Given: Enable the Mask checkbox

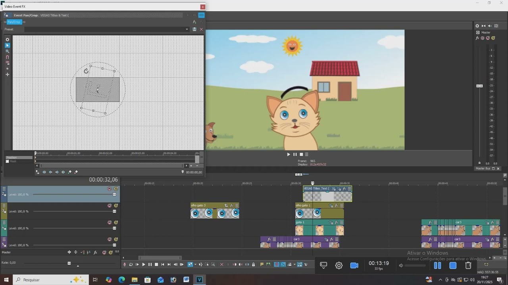Looking at the screenshot, I should 7,161.
